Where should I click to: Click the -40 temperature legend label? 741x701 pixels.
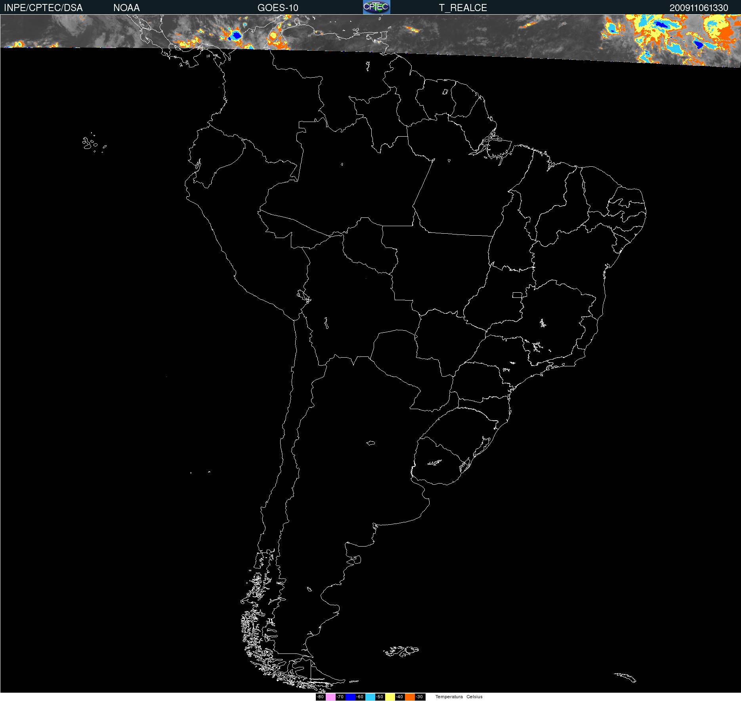[399, 697]
